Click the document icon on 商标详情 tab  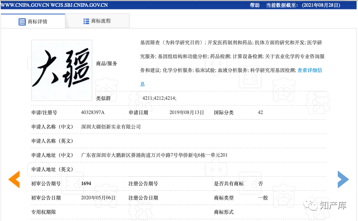tap(22, 22)
